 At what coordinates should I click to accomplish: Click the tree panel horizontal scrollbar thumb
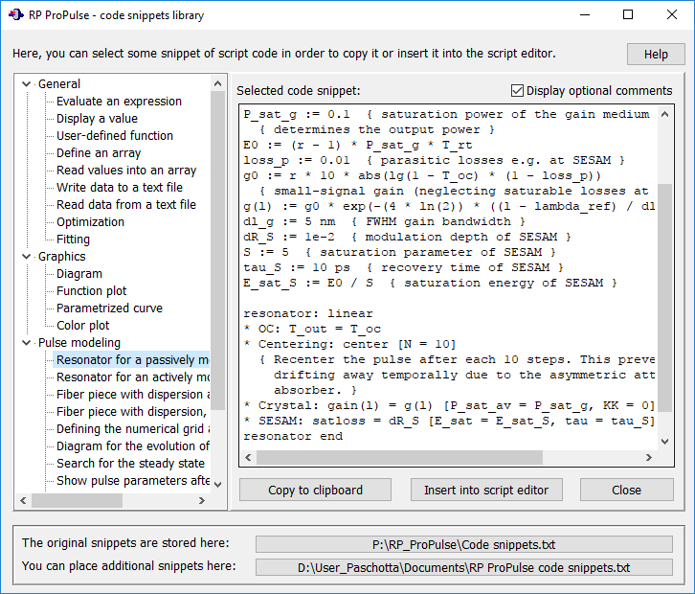[x=78, y=500]
